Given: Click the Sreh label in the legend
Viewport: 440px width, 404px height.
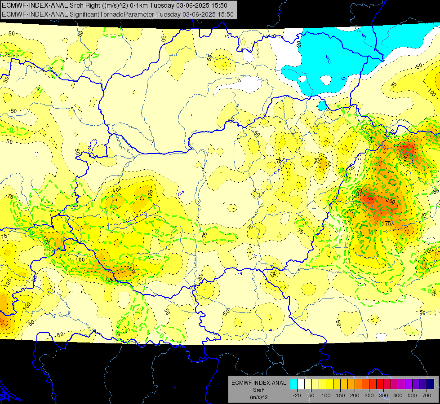Looking at the screenshot, I should (x=259, y=390).
